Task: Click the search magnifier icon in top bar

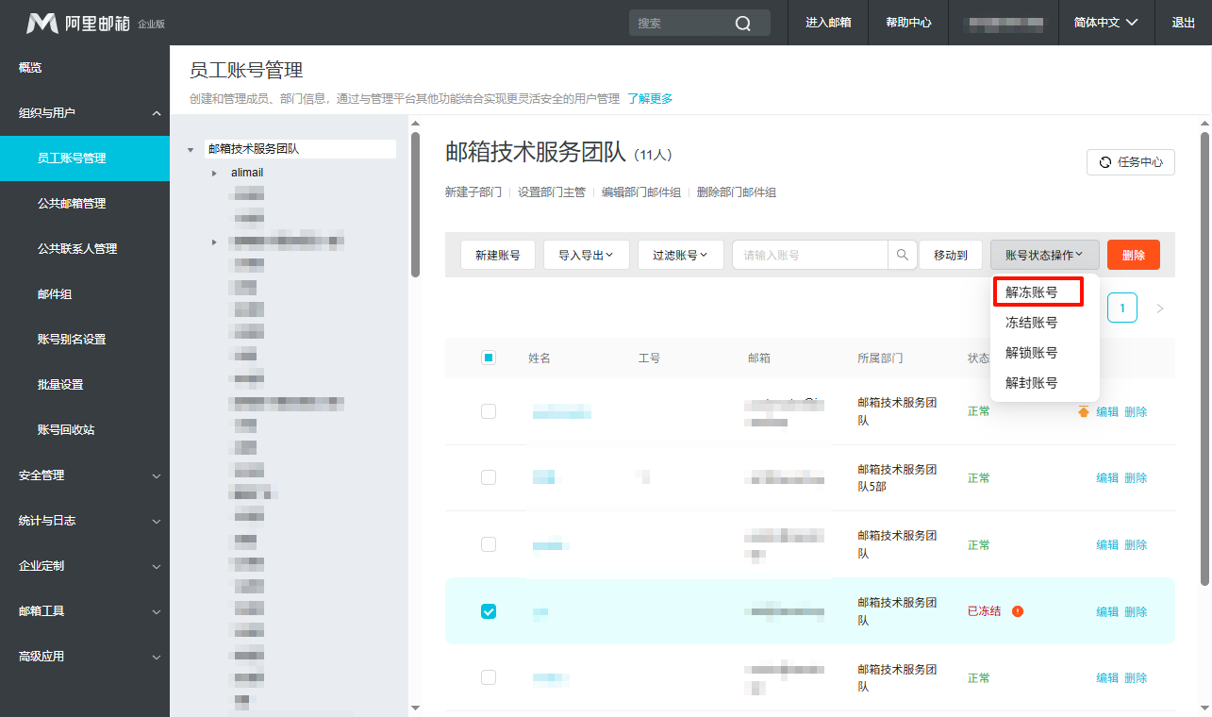Action: tap(743, 23)
